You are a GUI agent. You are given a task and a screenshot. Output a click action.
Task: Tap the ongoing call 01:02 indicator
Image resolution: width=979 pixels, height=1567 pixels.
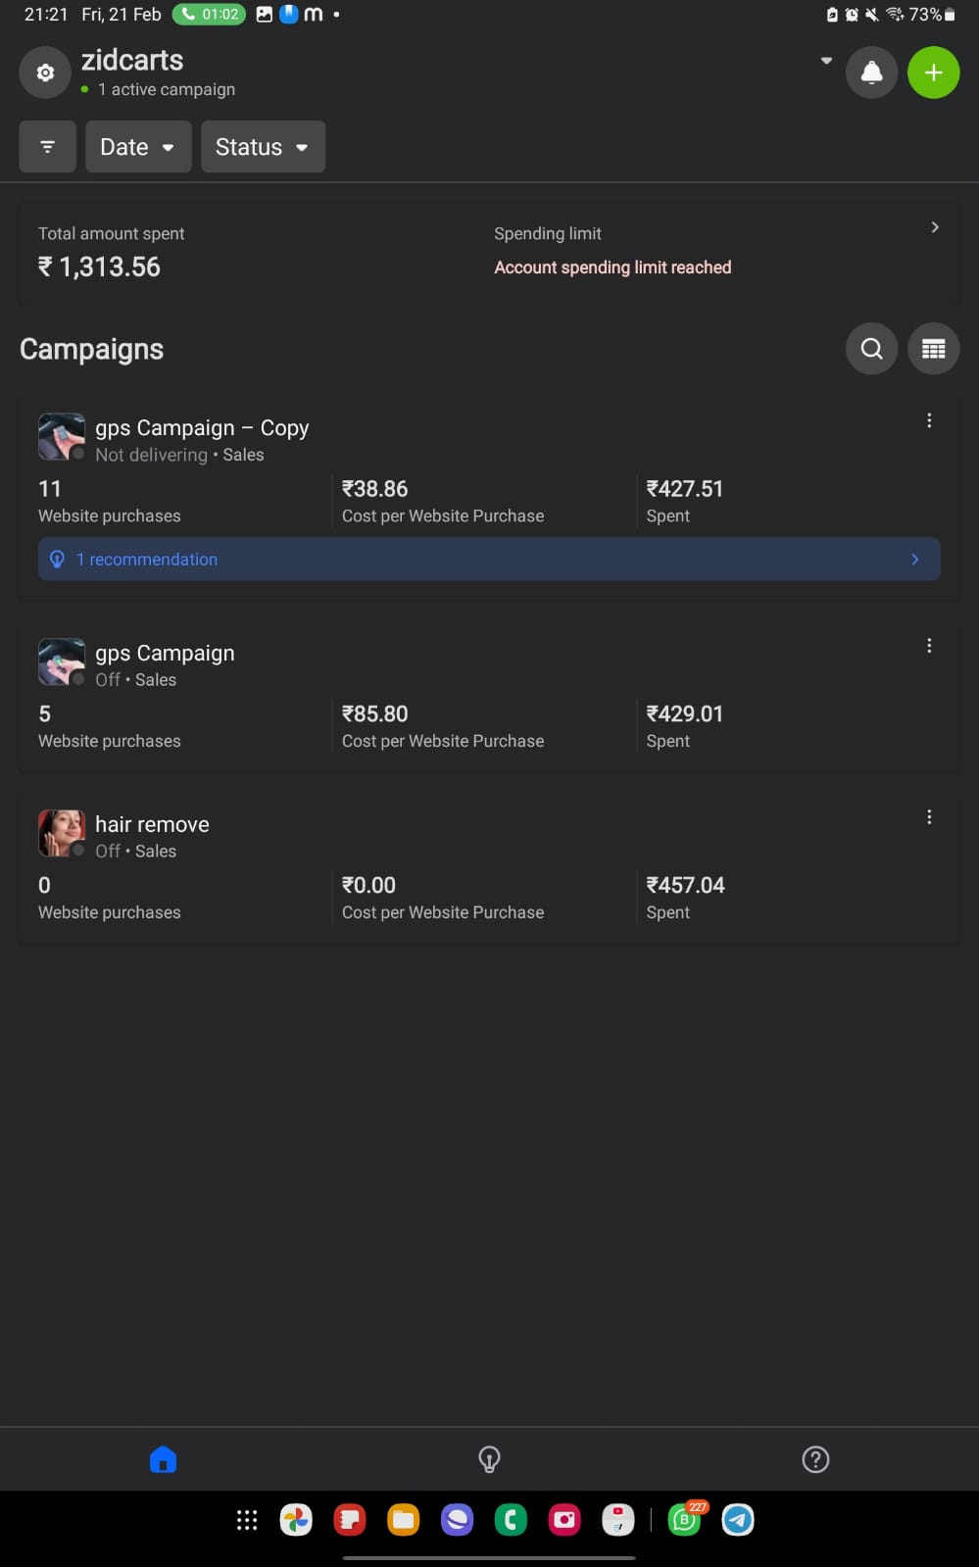tap(209, 14)
